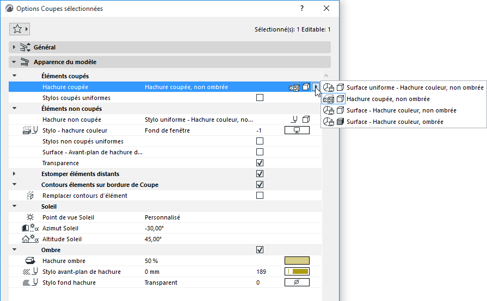Select the Hachure ombre row label
The height and width of the screenshot is (301, 487).
(x=64, y=261)
